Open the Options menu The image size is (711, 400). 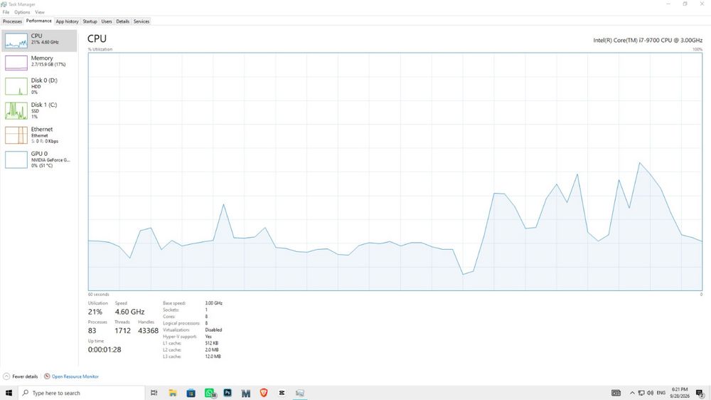[22, 12]
